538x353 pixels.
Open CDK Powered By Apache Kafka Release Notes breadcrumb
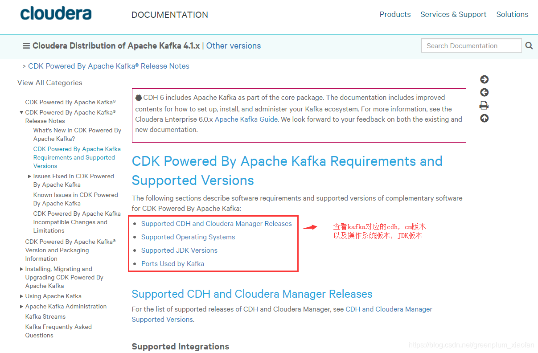click(109, 66)
